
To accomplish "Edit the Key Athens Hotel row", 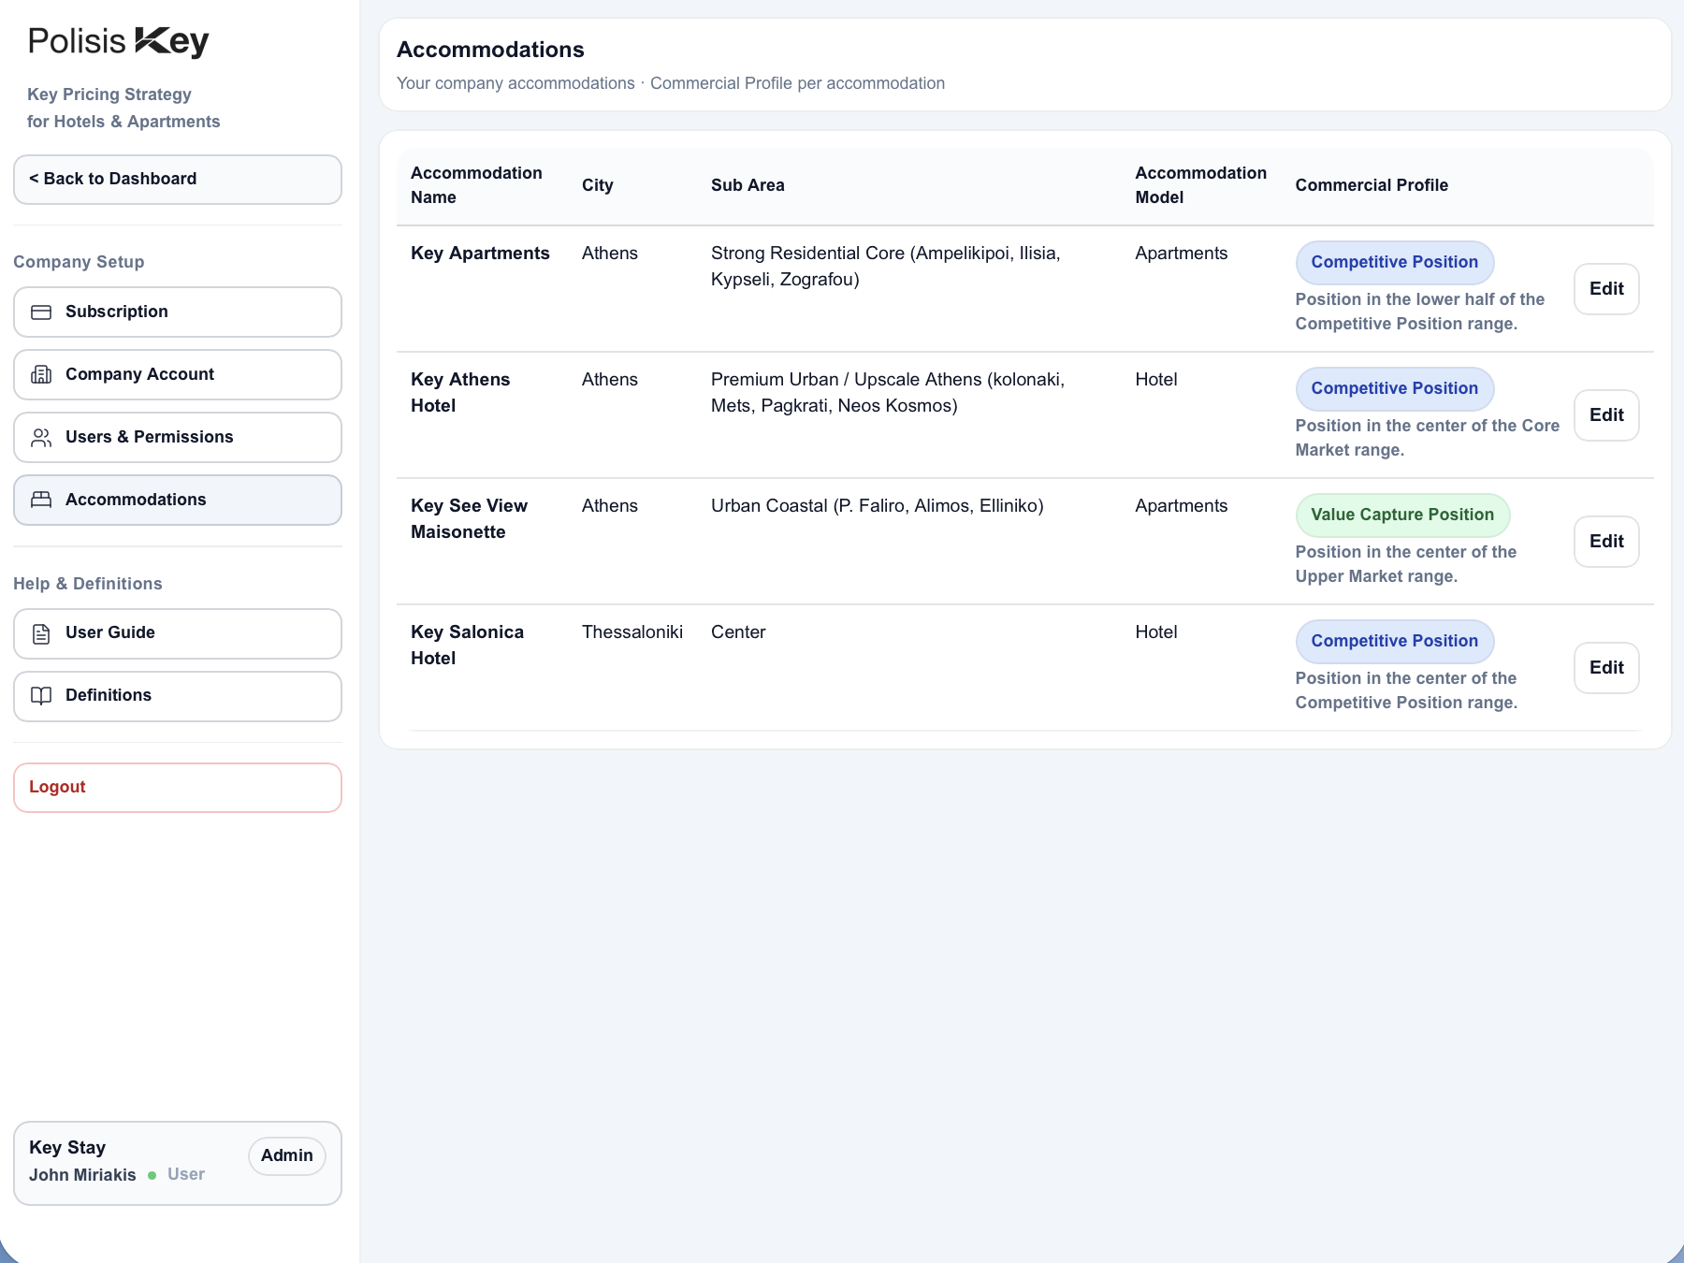I will (x=1606, y=415).
